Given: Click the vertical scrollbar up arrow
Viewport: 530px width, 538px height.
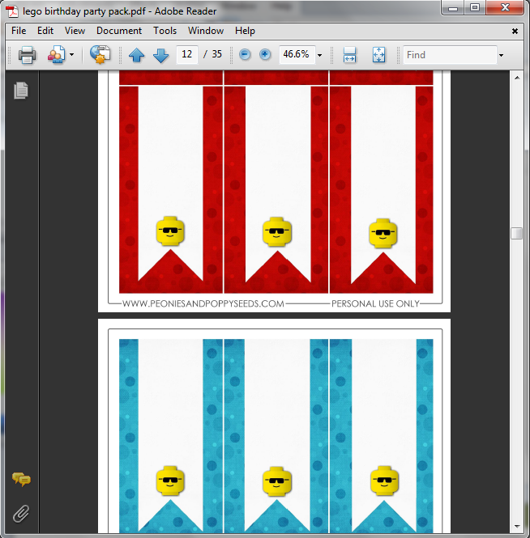Looking at the screenshot, I should tap(517, 78).
